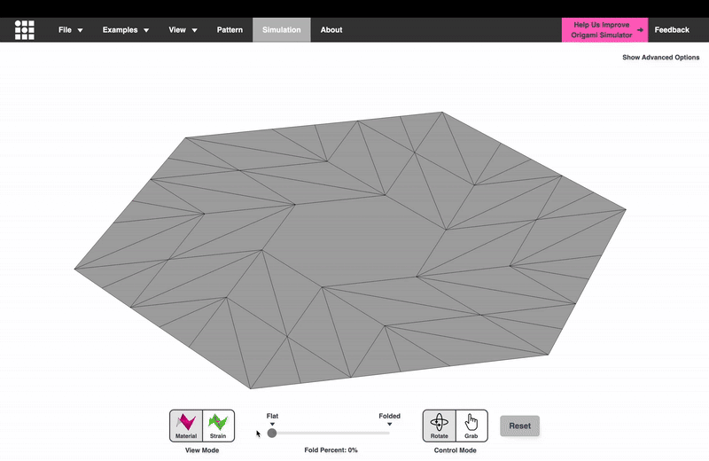Click the View menu dropdown arrow
The image size is (709, 461).
click(194, 30)
